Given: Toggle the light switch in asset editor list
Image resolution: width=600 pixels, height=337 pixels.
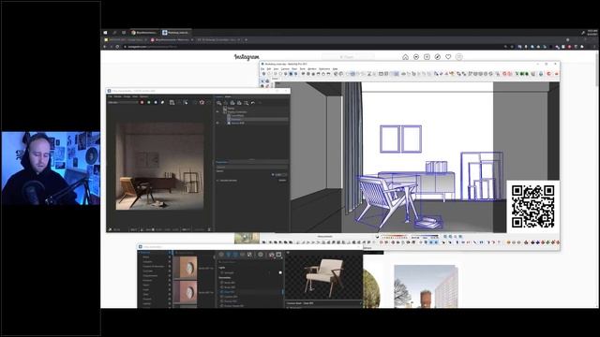Looking at the screenshot, I should pyautogui.click(x=280, y=272).
